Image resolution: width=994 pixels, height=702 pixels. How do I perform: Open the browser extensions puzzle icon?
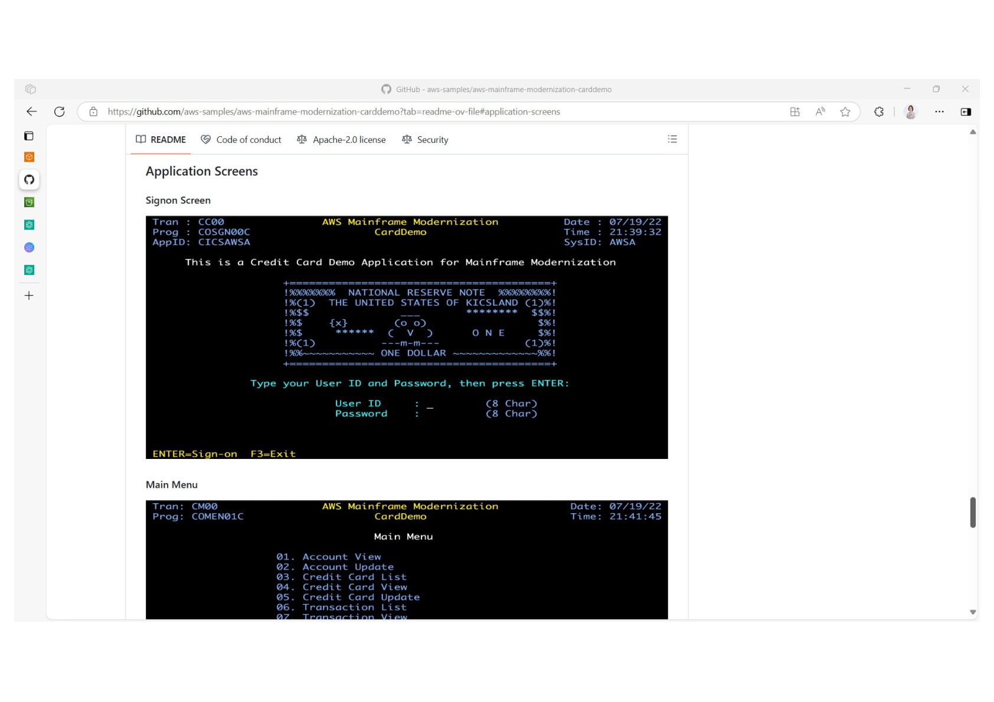click(x=879, y=111)
